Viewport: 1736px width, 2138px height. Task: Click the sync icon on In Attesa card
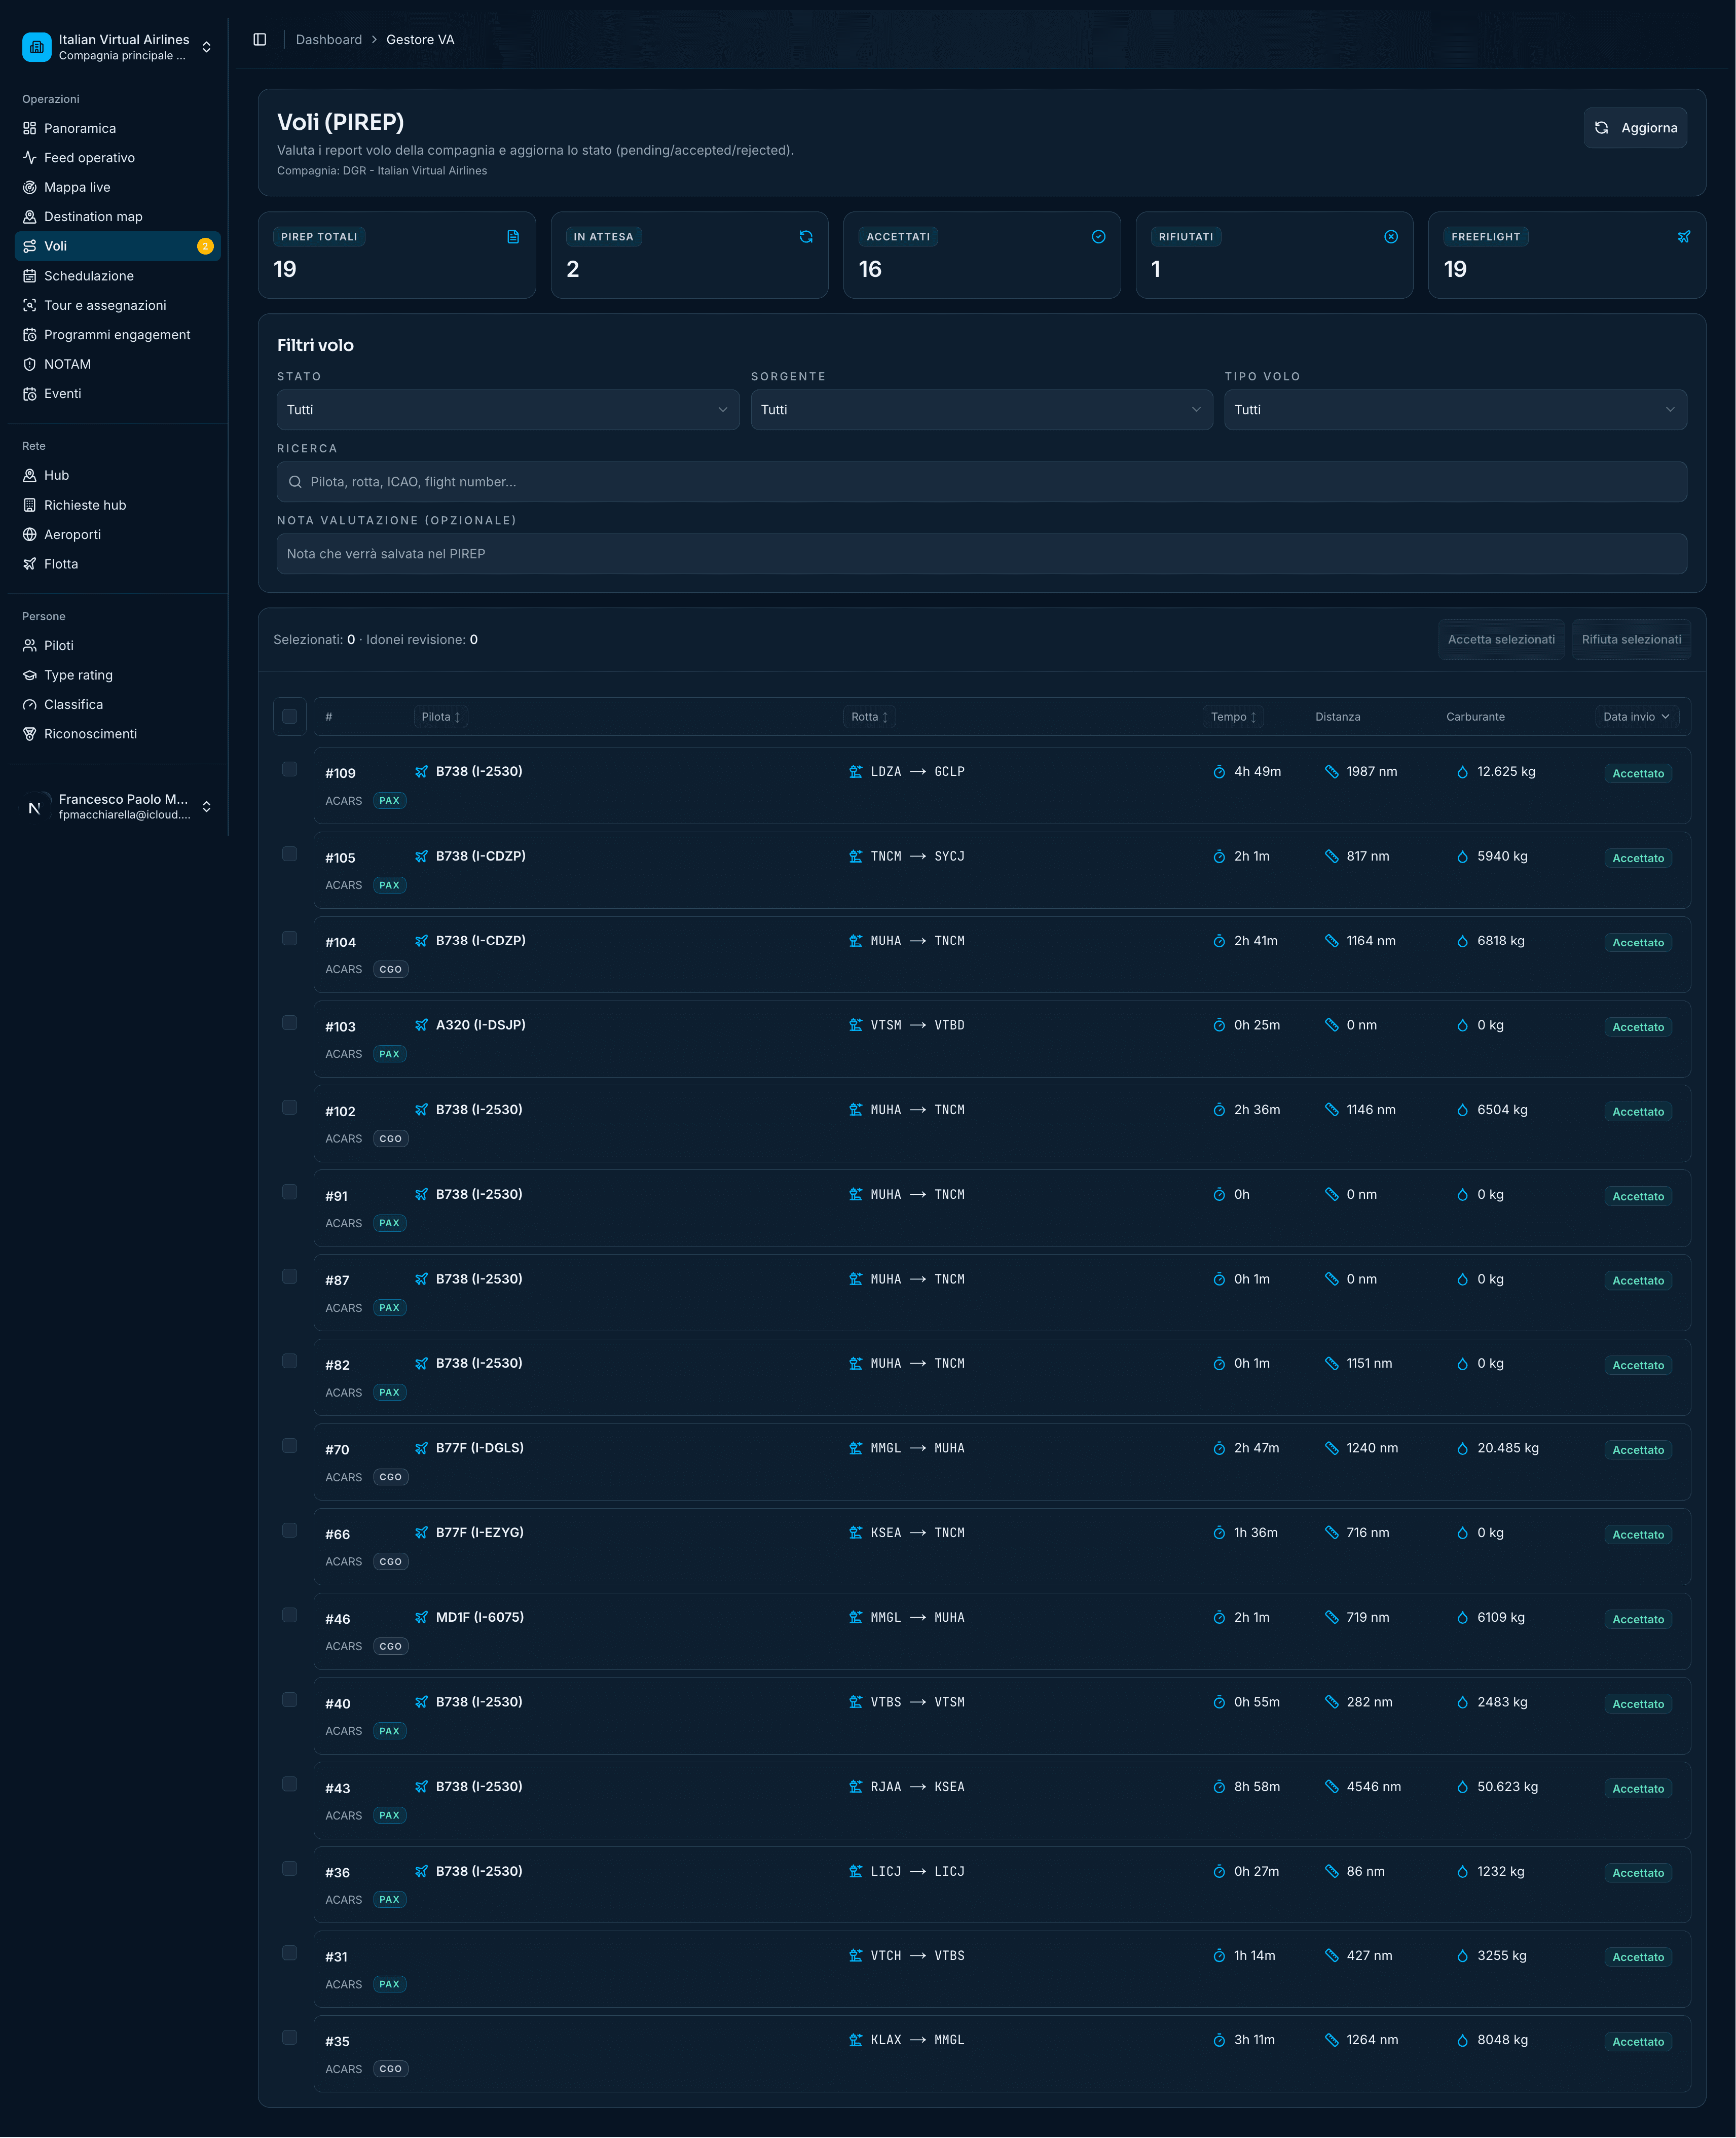click(806, 237)
